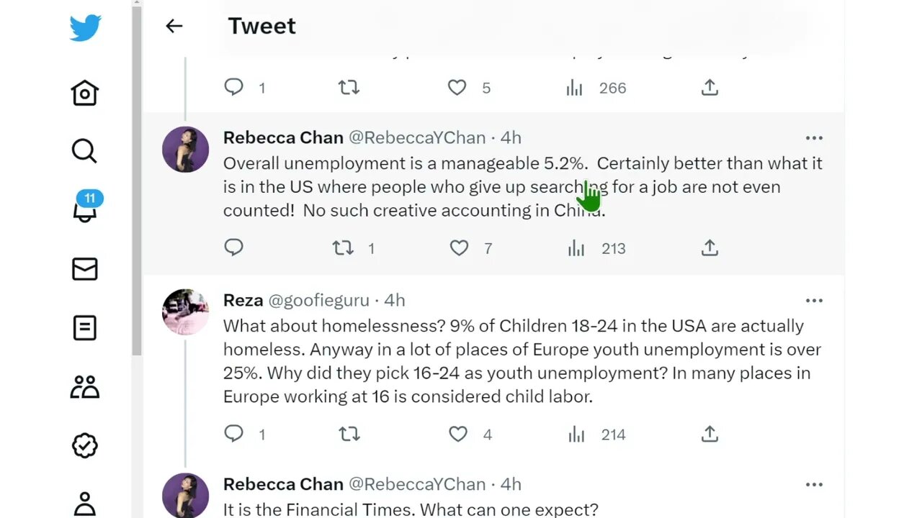Click Reza's profile picture thumbnail
The image size is (922, 518).
click(x=186, y=312)
